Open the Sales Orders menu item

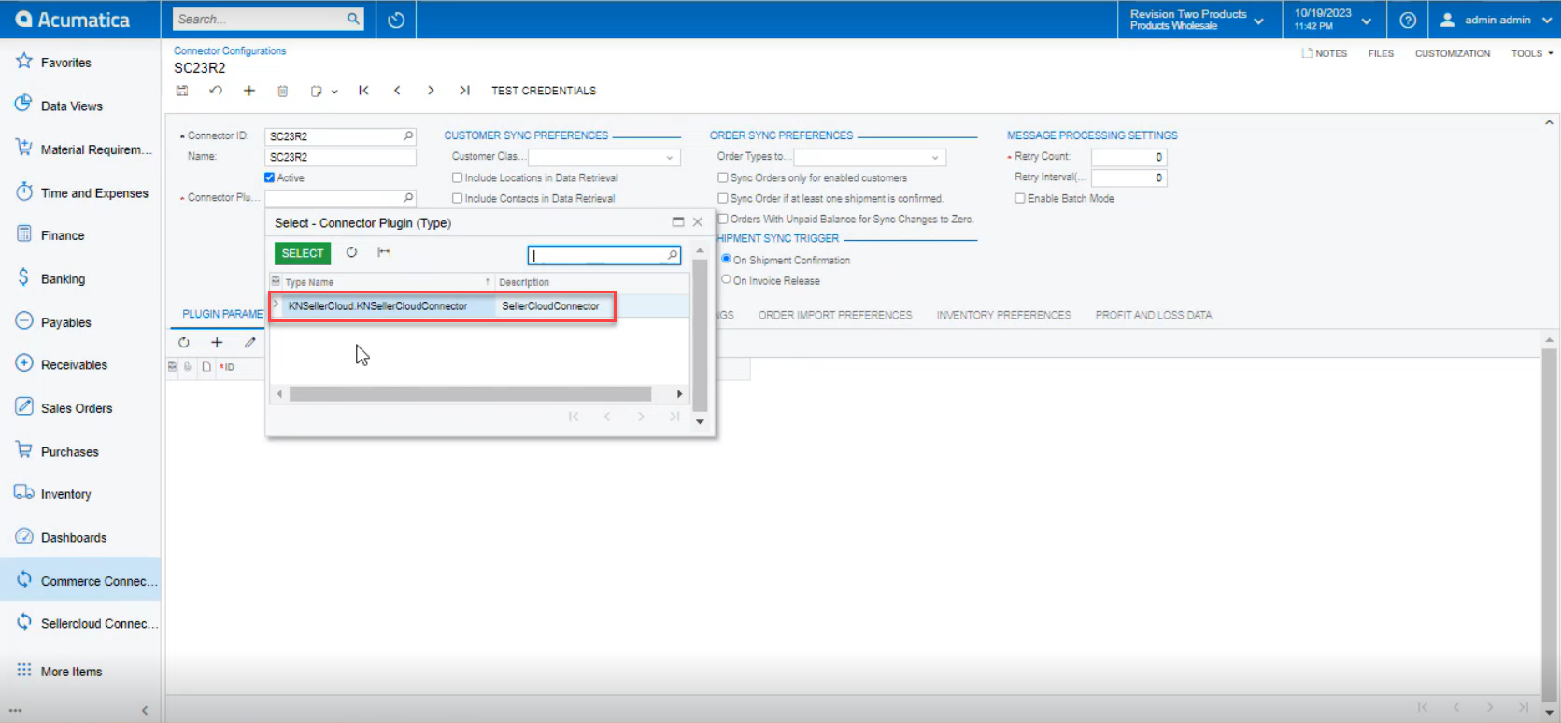tap(77, 408)
